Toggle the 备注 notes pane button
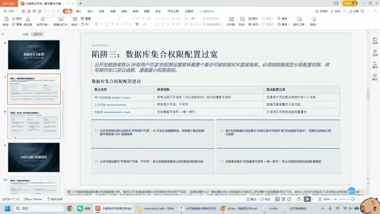The width and height of the screenshot is (380, 214). 251,199
